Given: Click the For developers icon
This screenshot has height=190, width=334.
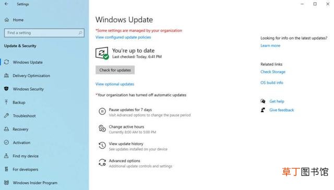Looking at the screenshot, I should (6, 169).
